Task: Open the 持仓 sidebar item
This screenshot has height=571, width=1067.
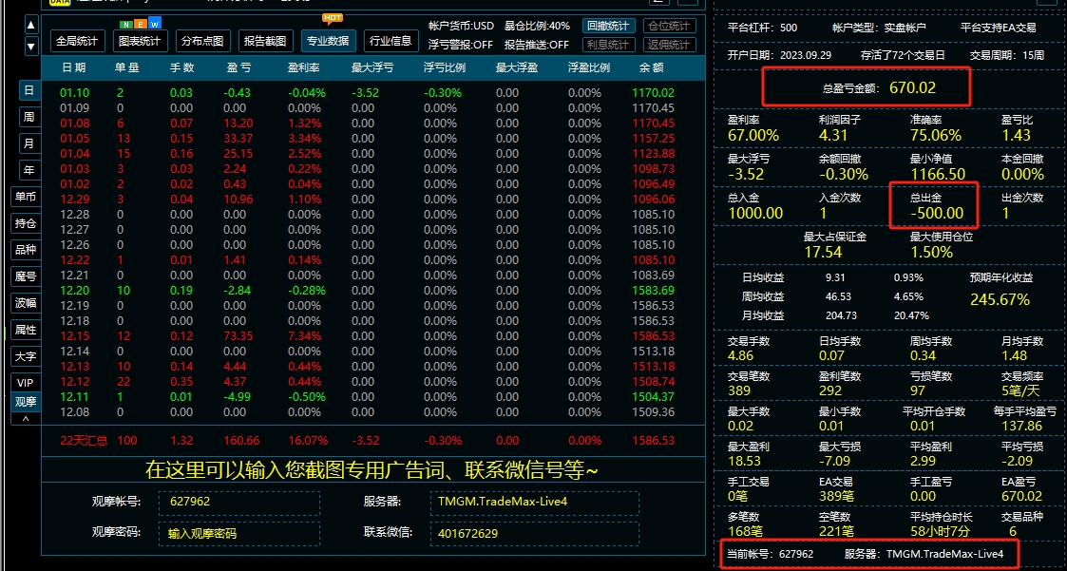Action: tap(26, 223)
